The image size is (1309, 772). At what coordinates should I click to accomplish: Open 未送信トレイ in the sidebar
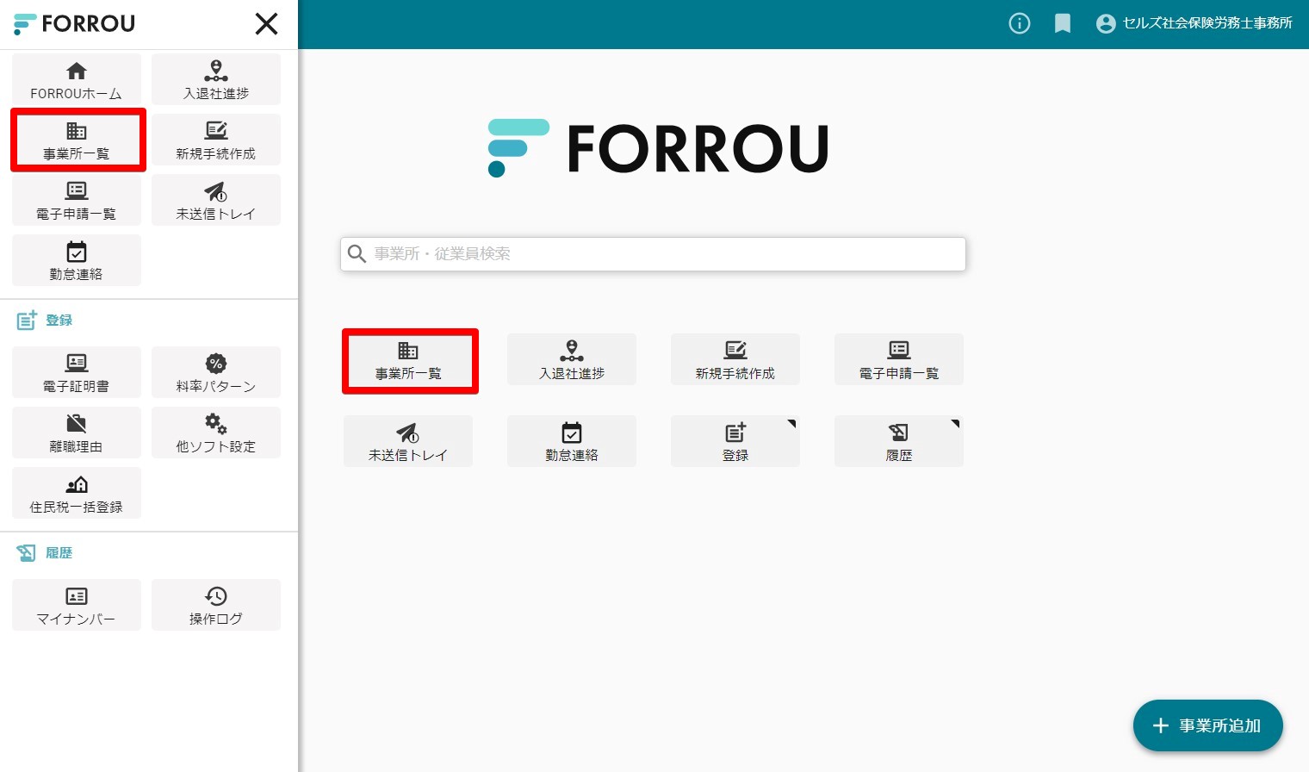216,200
